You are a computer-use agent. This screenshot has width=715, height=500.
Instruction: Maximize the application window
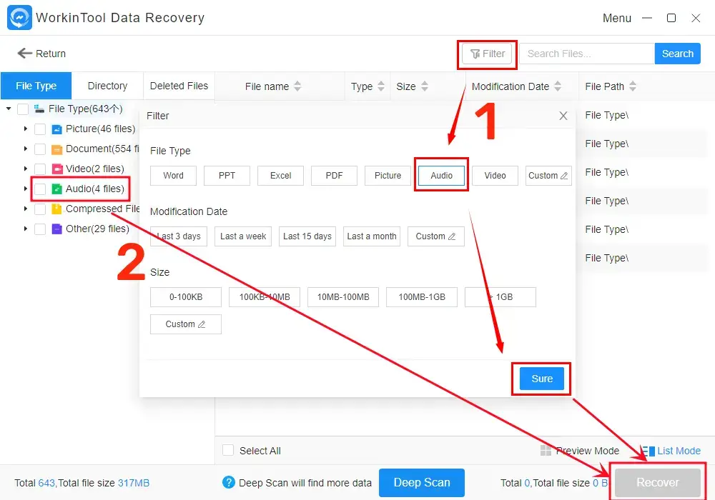(x=671, y=18)
